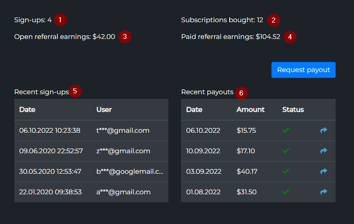Screen dimensions: 354x224
Task: Click status checkmark for 01.08.2022 payout
Action: [x=286, y=192]
